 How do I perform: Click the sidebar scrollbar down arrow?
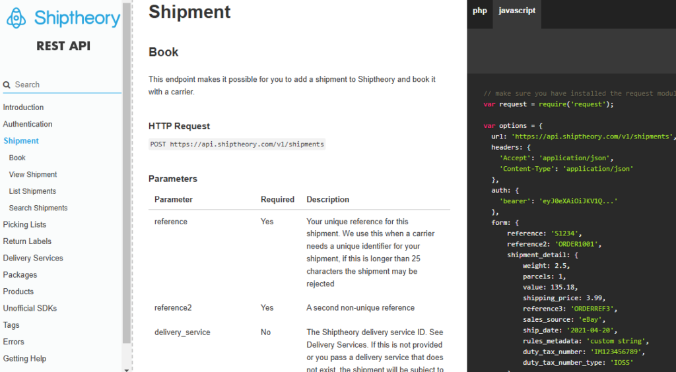coord(126,369)
